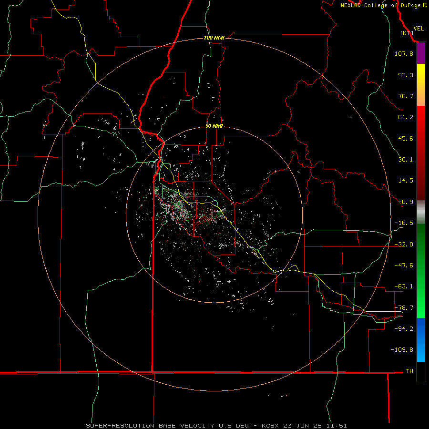Screen dimensions: 429x429
Task: Select the 30.1 scale value
Action: 406,160
